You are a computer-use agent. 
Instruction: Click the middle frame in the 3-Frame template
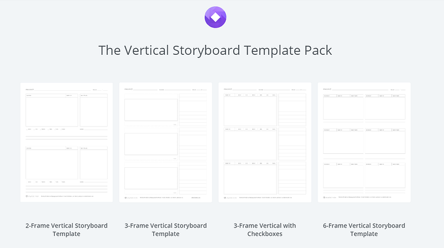(x=151, y=144)
